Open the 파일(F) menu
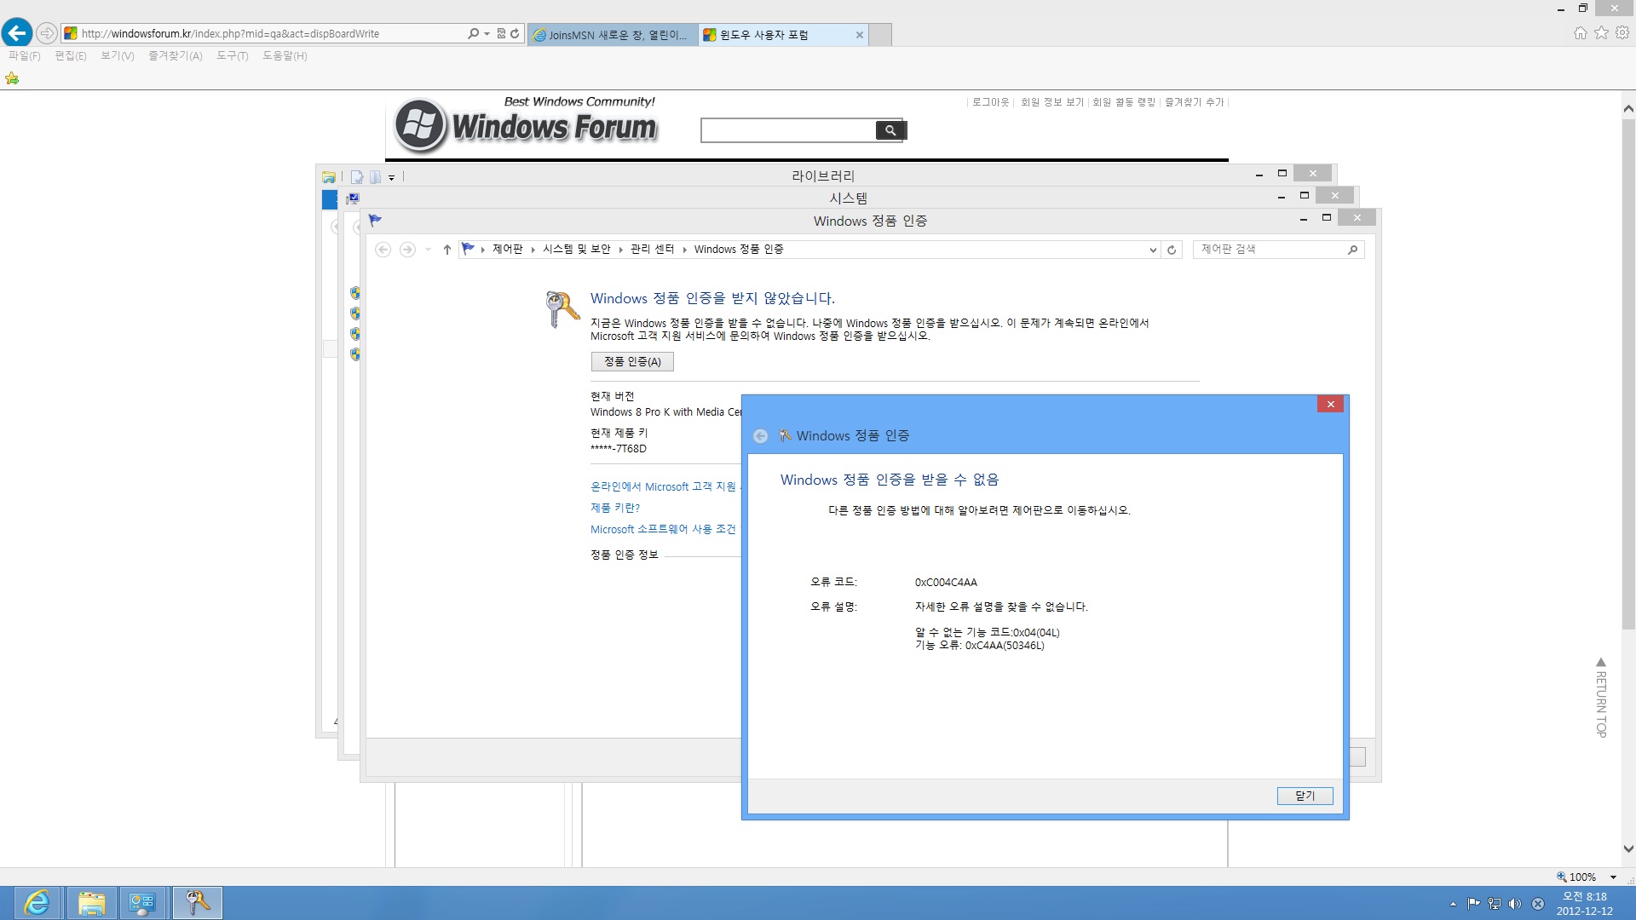This screenshot has height=920, width=1636. [24, 55]
